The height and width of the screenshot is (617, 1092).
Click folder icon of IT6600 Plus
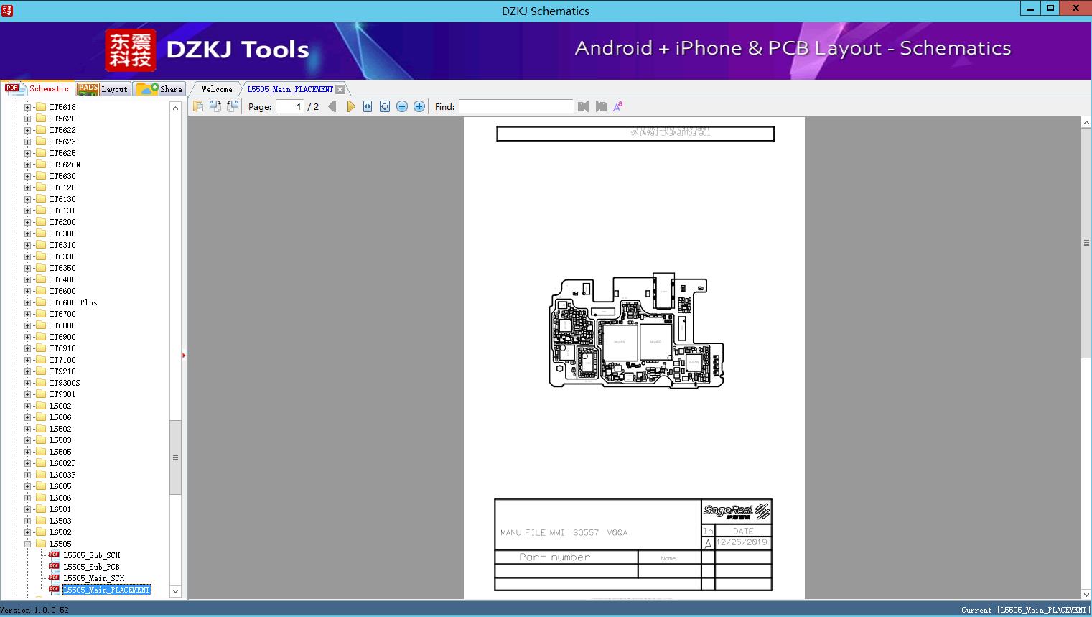(41, 302)
